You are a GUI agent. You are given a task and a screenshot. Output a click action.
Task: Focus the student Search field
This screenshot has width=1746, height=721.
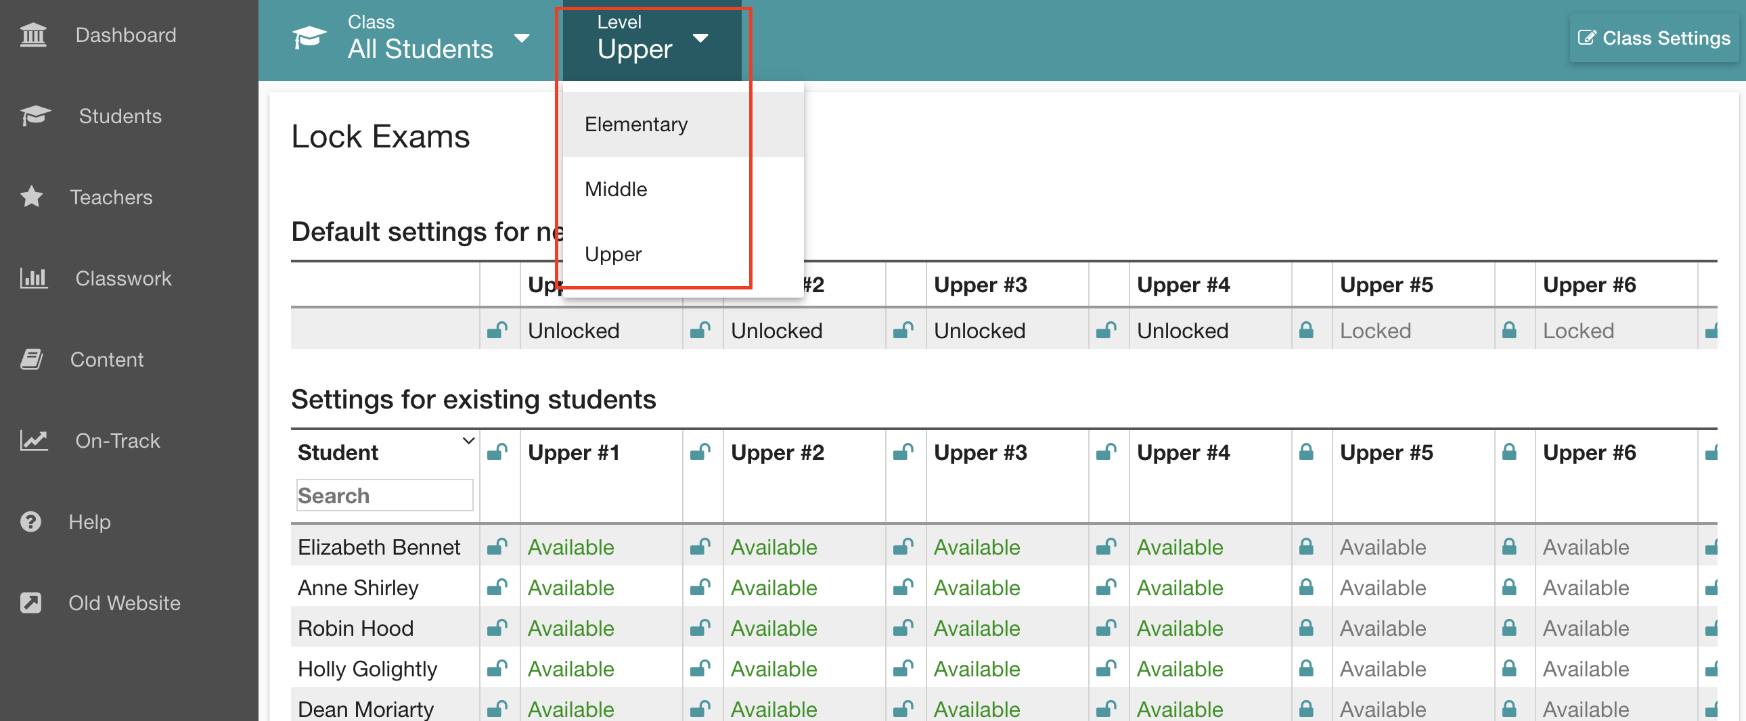click(x=385, y=495)
